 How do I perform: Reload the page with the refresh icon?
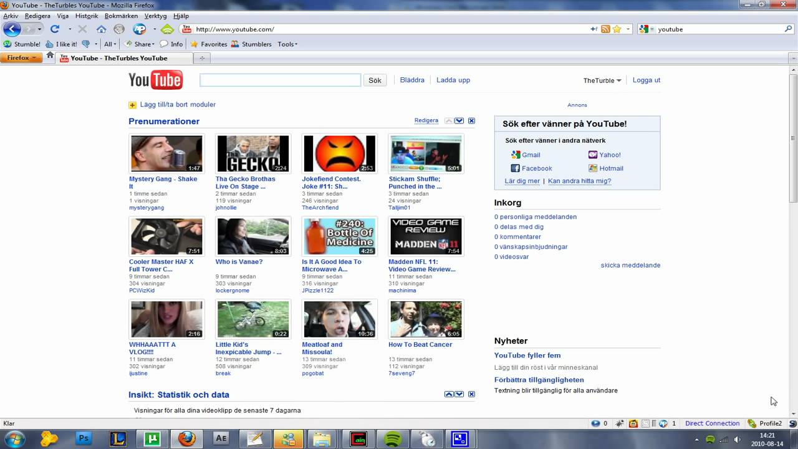click(x=55, y=29)
